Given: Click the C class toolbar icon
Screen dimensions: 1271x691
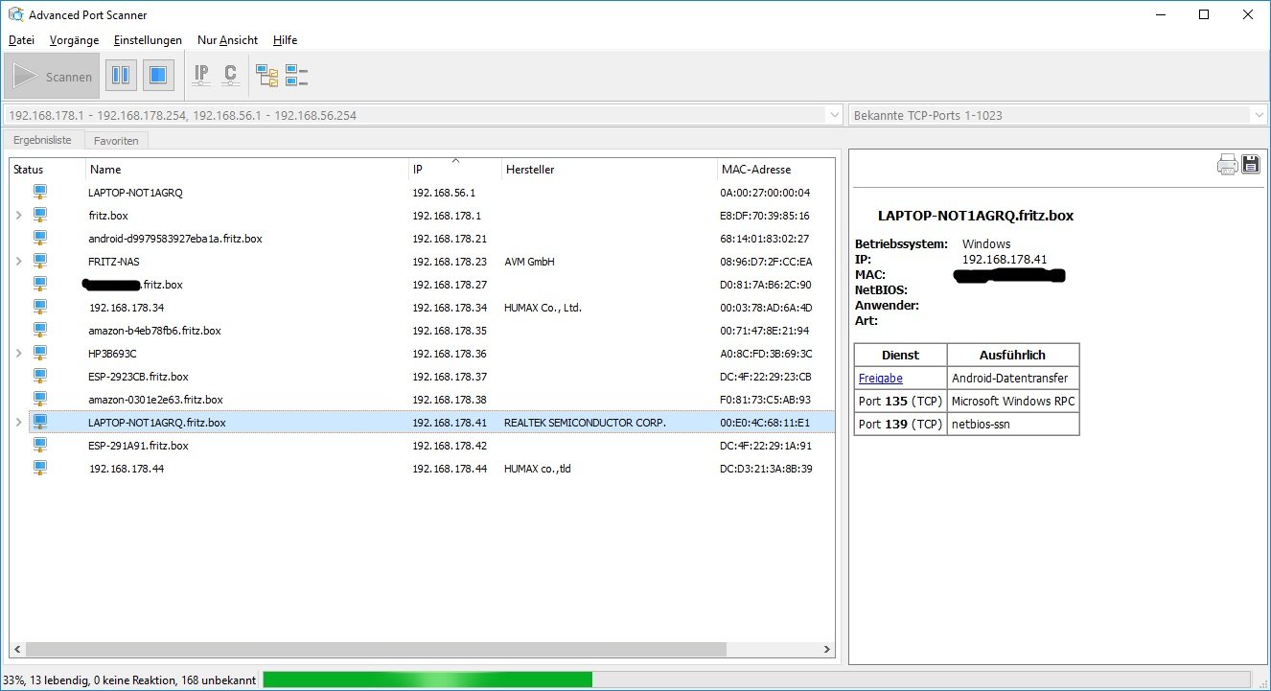Looking at the screenshot, I should (230, 75).
